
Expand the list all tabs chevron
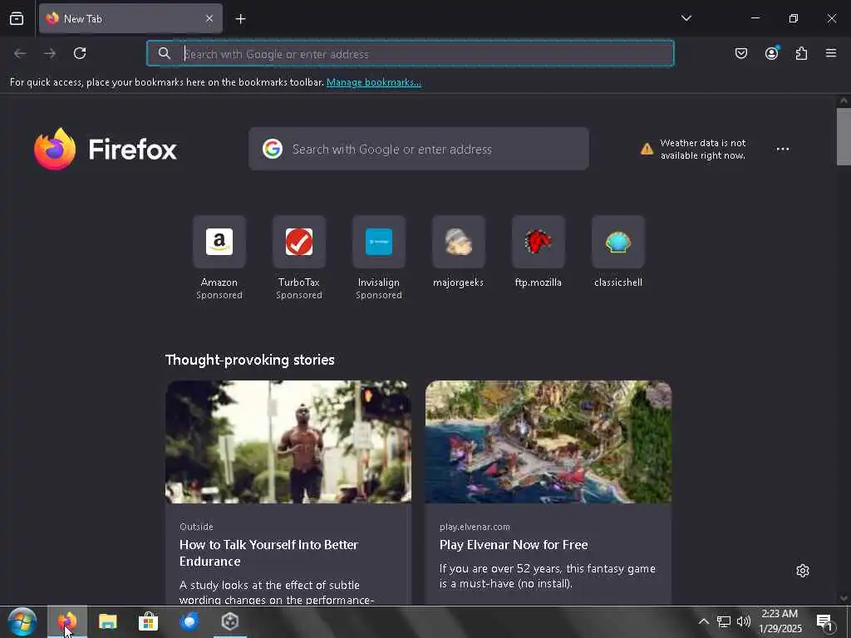coord(686,18)
